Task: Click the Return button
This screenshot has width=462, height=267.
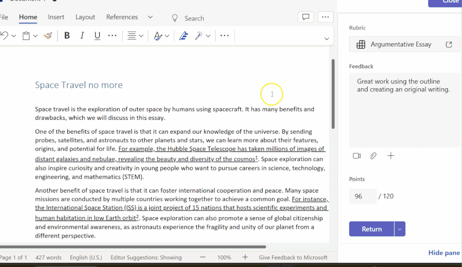Action: [x=372, y=229]
